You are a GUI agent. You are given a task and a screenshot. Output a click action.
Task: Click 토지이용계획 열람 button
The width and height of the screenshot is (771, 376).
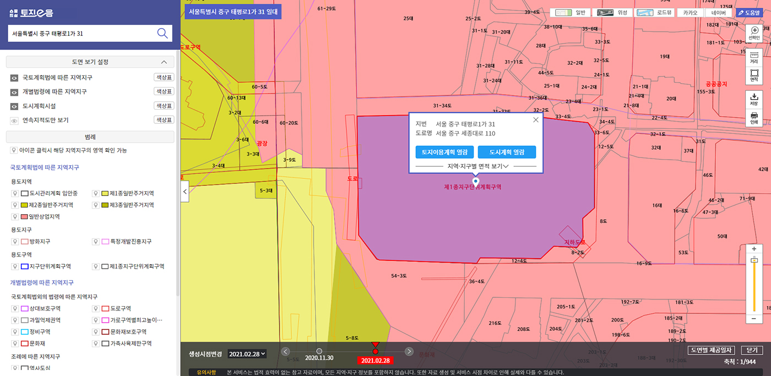[444, 152]
